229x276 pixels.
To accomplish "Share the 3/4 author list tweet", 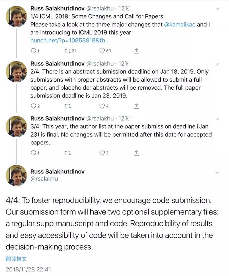I will 136,153.
